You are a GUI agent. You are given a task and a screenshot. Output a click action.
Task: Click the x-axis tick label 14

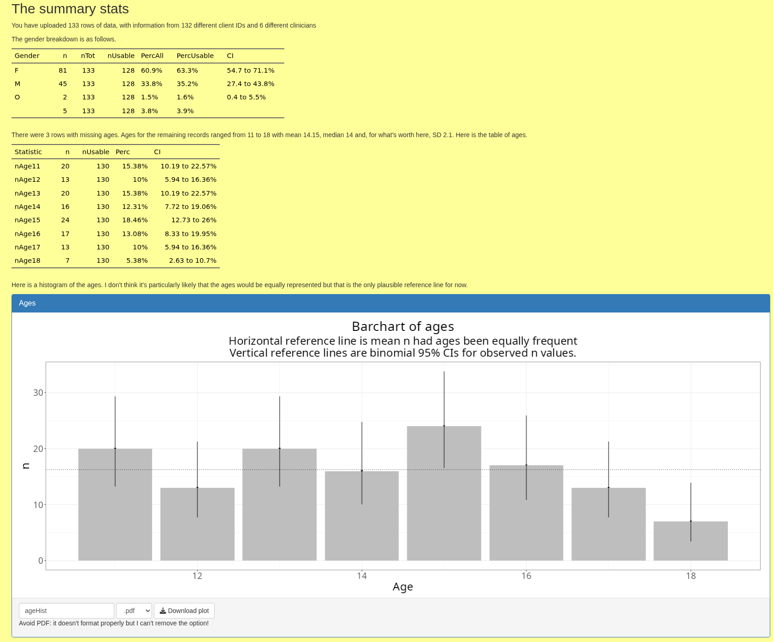click(x=362, y=576)
